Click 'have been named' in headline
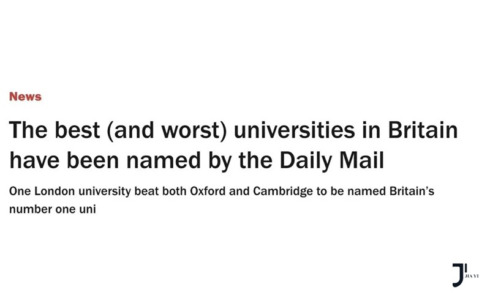The height and width of the screenshot is (306, 490). click(x=105, y=160)
